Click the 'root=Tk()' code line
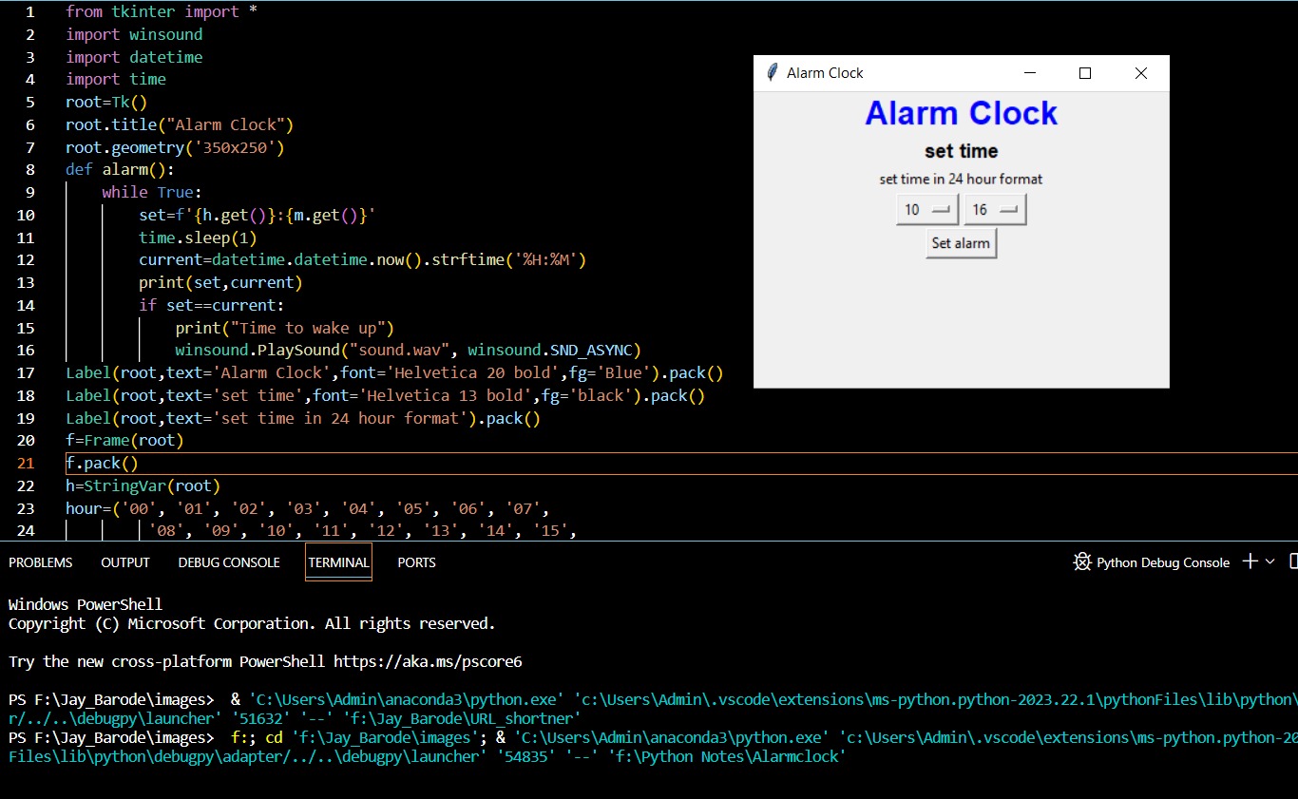 [106, 102]
